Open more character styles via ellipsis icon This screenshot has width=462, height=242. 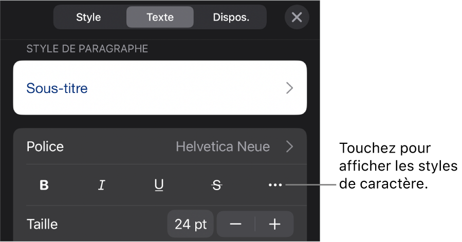tap(275, 185)
